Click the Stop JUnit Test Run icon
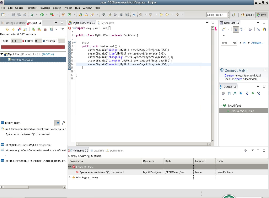 coord(45,29)
